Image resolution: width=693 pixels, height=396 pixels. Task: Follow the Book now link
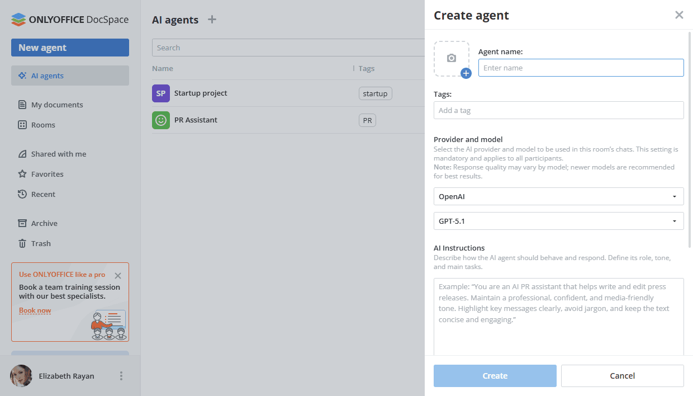tap(35, 310)
